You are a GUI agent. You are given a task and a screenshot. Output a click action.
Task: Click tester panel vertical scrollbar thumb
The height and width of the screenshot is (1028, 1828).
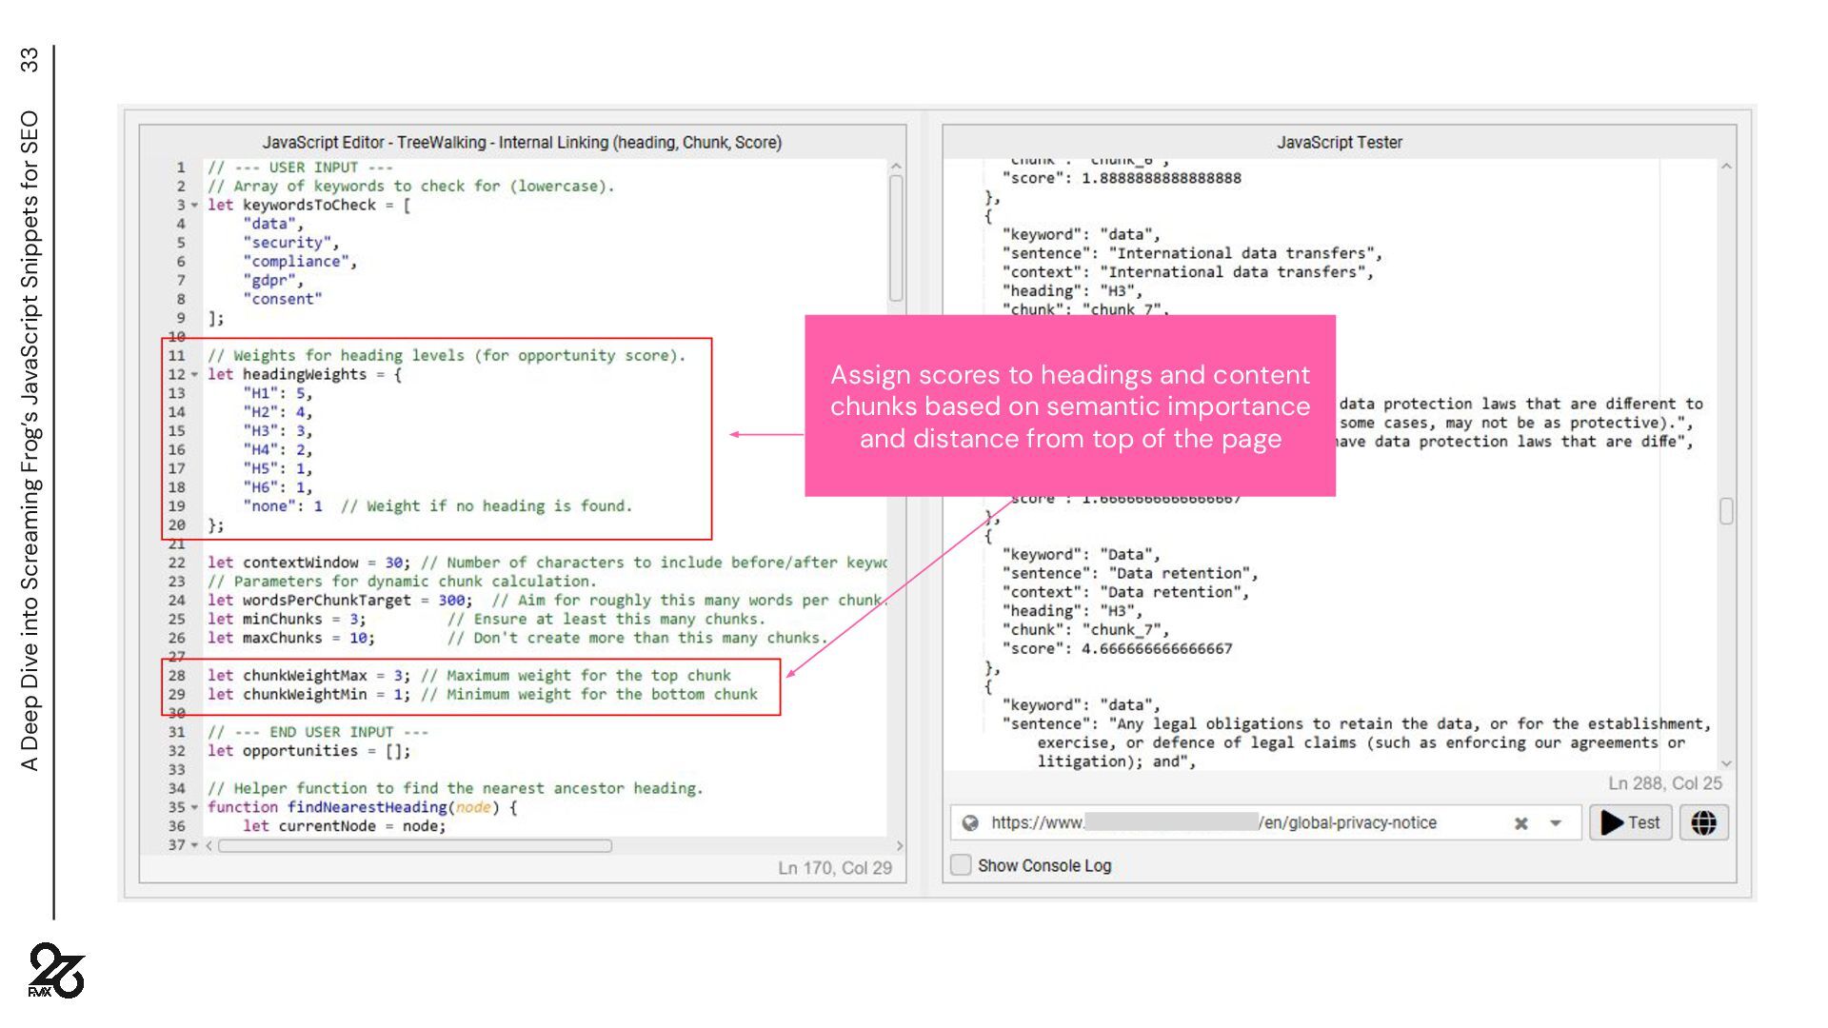pyautogui.click(x=1726, y=510)
